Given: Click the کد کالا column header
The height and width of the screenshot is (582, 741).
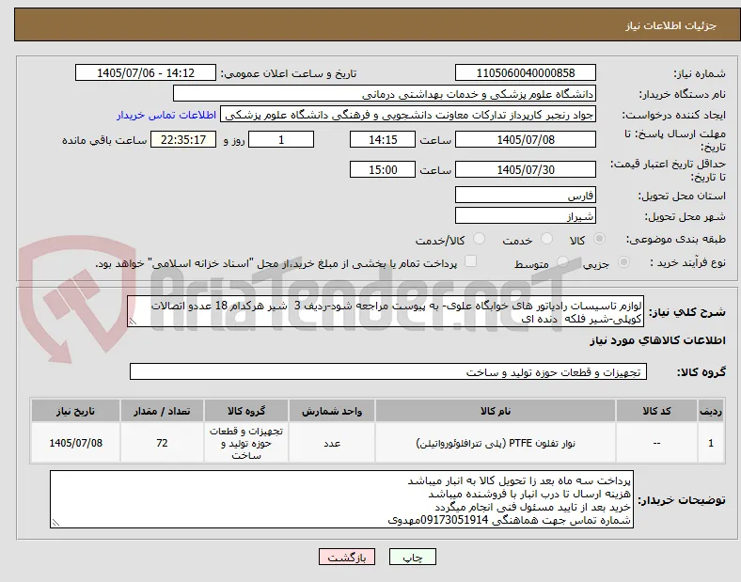Looking at the screenshot, I should 656,411.
